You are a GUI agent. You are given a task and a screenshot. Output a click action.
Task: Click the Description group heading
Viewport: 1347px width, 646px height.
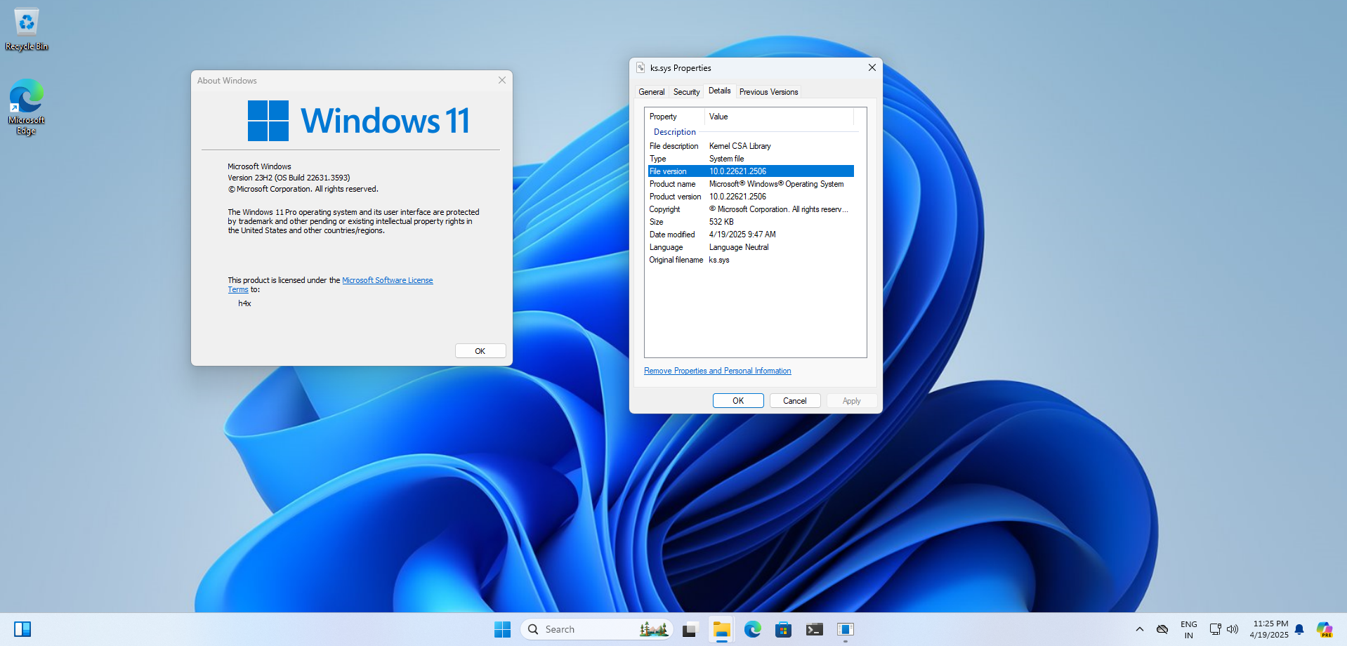[x=674, y=132]
